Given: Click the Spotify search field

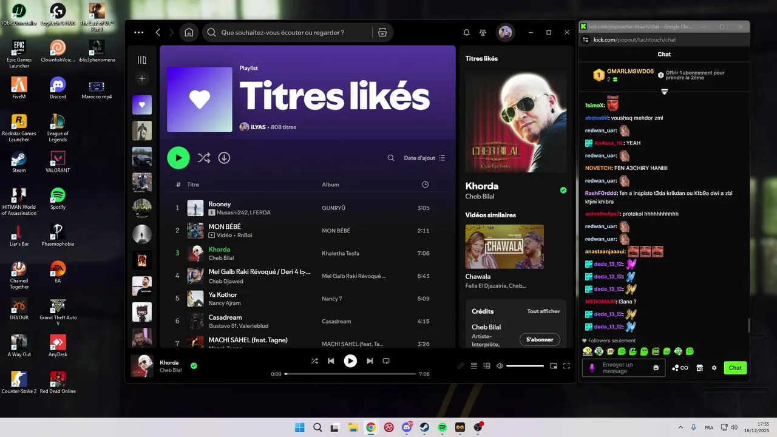Looking at the screenshot, I should tap(288, 32).
